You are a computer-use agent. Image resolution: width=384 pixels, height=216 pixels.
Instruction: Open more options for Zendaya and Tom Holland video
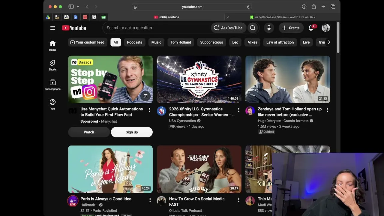pyautogui.click(x=327, y=110)
